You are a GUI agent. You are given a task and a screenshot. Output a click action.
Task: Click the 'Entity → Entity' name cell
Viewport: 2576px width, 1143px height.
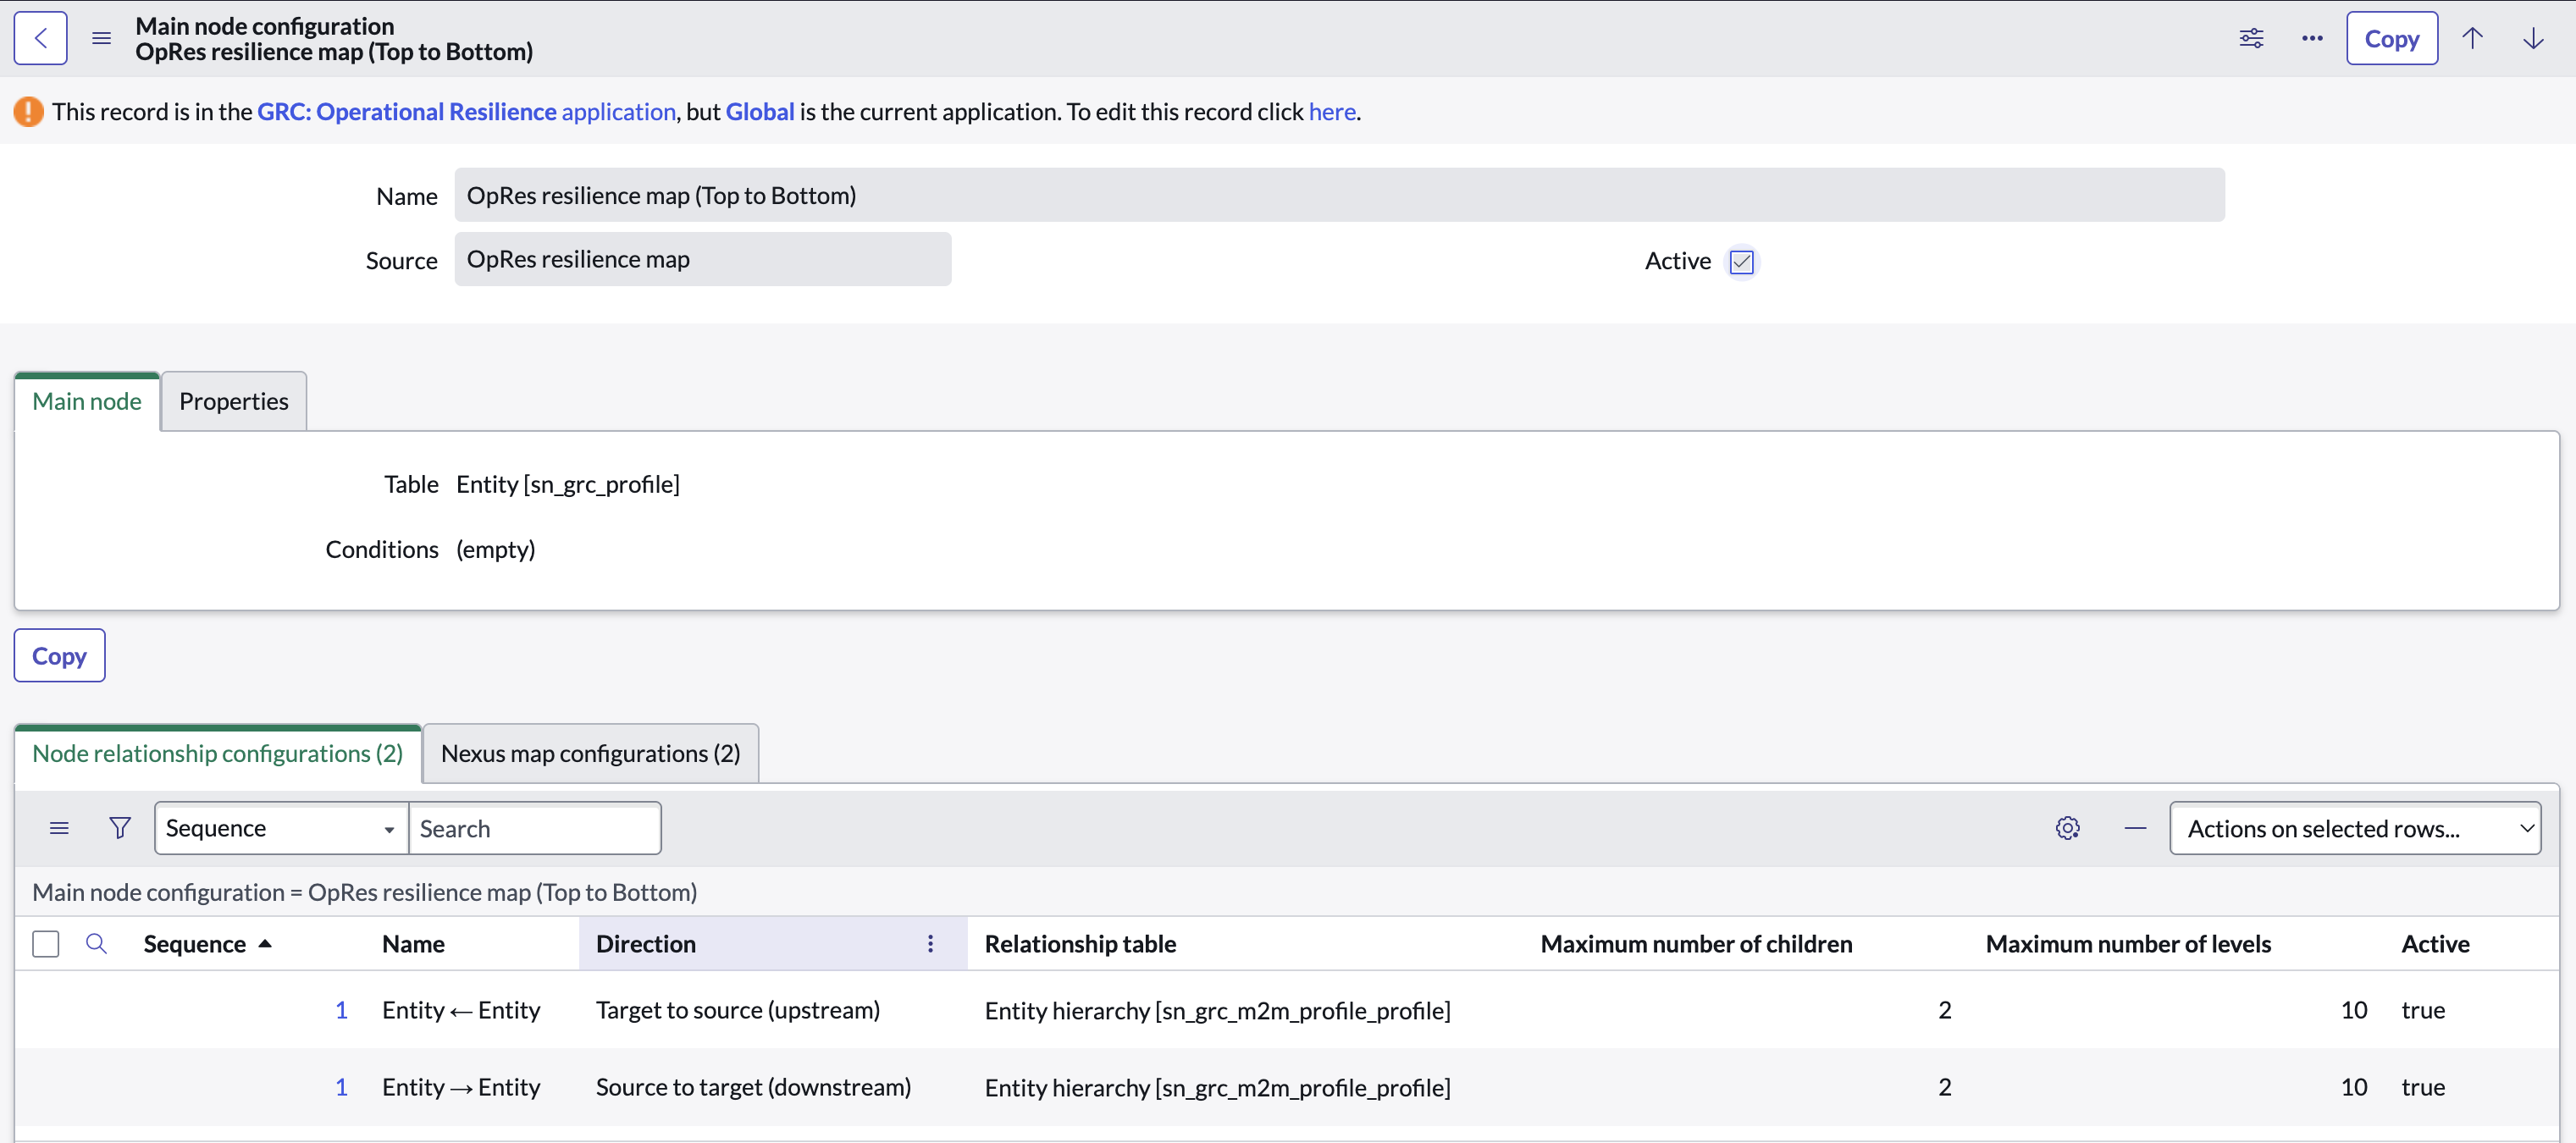pos(461,1087)
